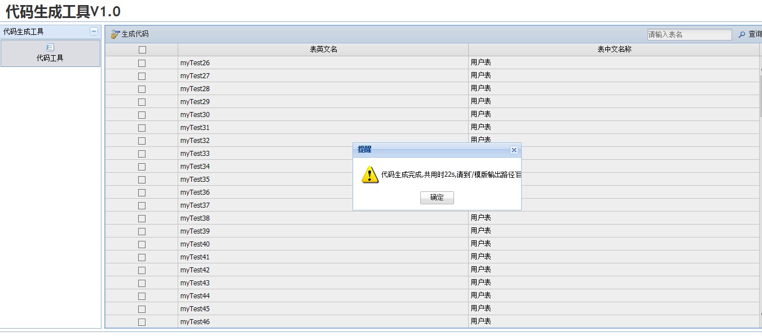Click the 代码生成完成 message text in dialog
762x336 pixels.
(451, 174)
